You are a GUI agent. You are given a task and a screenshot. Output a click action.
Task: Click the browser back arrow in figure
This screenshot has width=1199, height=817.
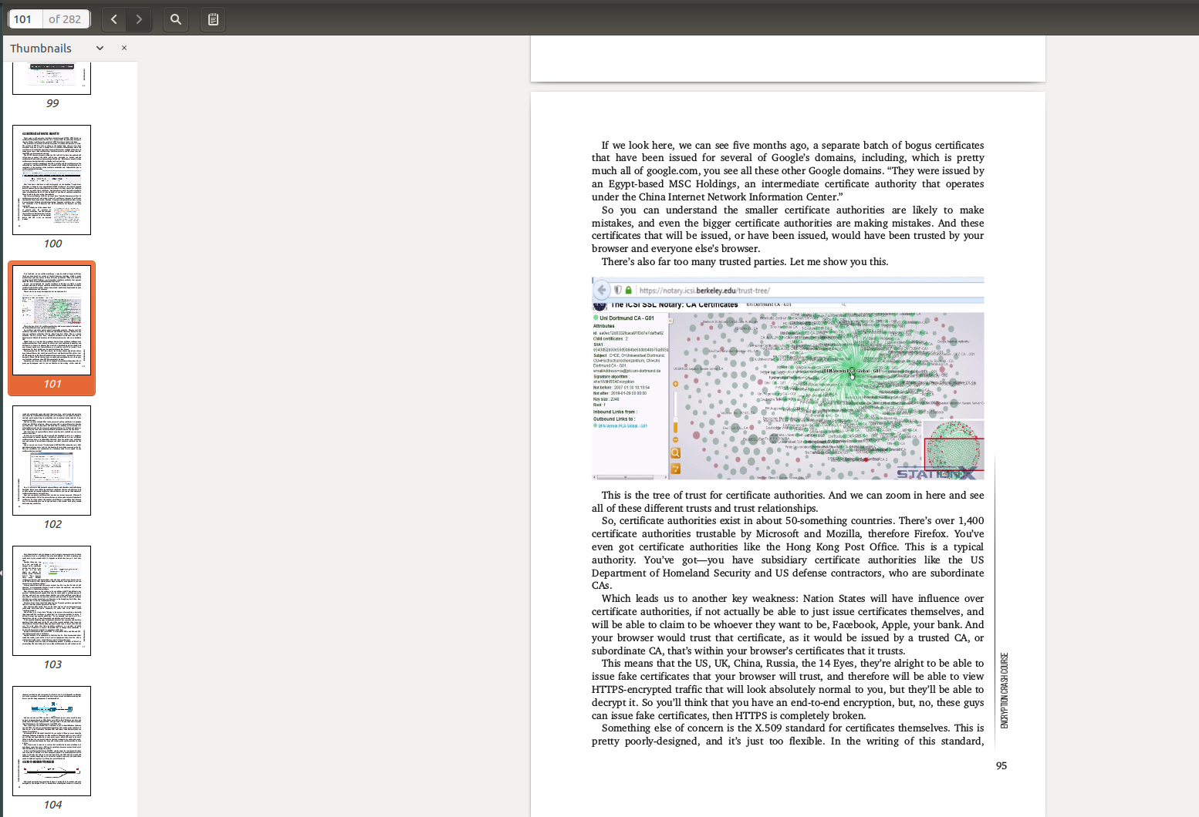(x=602, y=290)
